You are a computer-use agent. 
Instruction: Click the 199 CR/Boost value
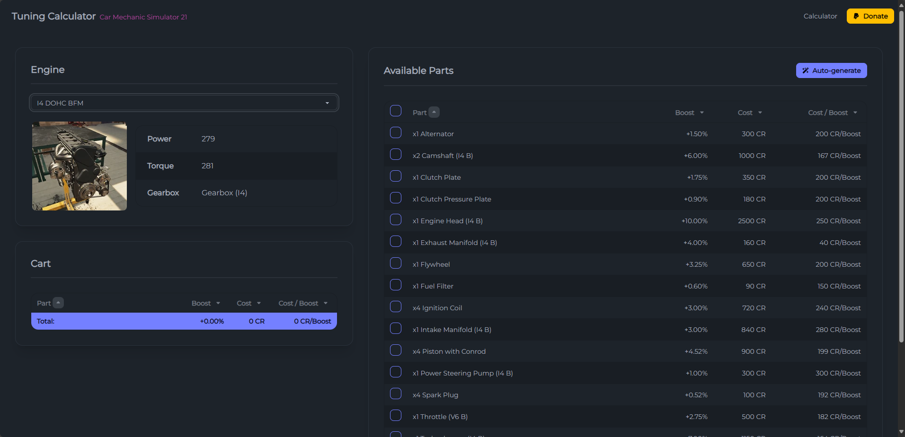click(x=839, y=351)
